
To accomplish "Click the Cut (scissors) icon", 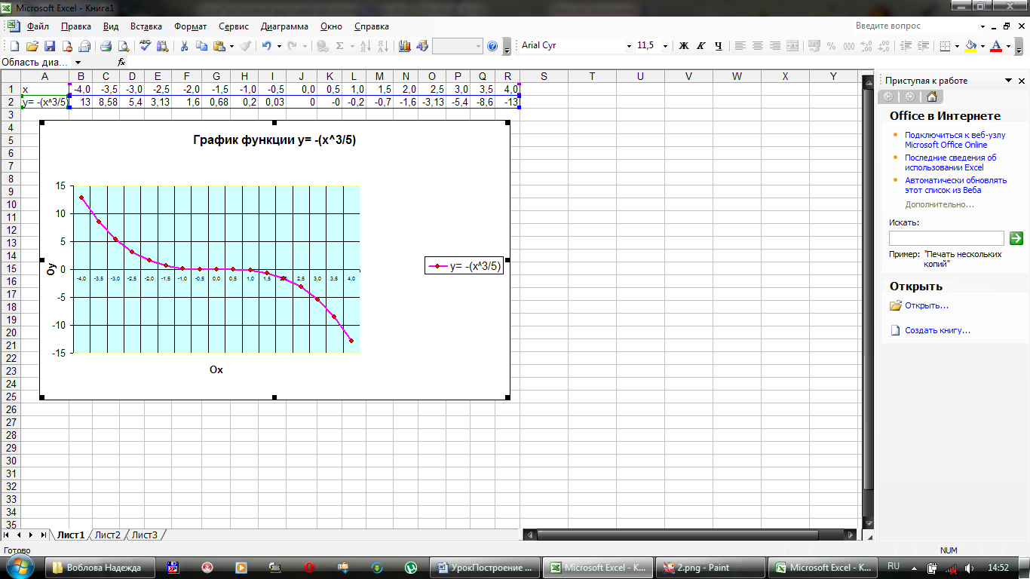I will point(183,46).
